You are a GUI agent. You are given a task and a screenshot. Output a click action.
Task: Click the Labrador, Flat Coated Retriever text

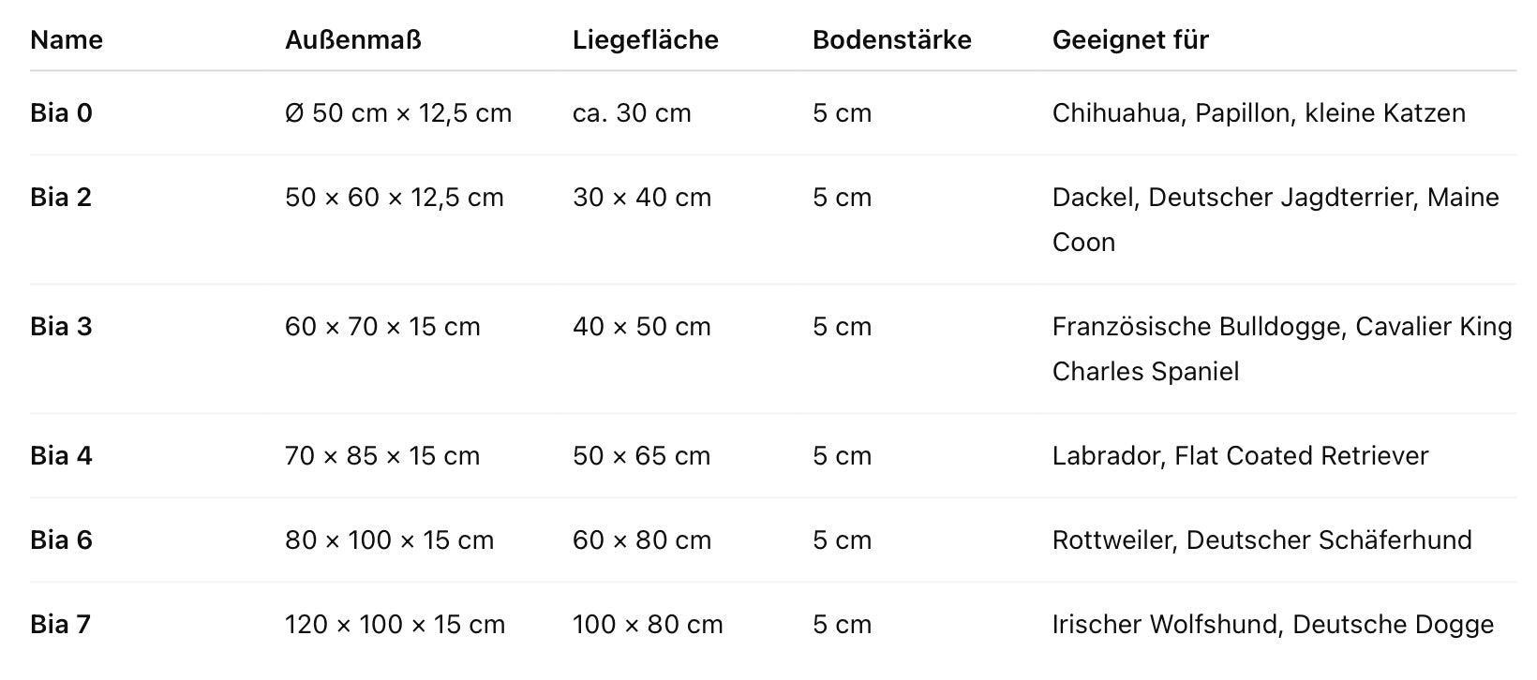(1240, 456)
